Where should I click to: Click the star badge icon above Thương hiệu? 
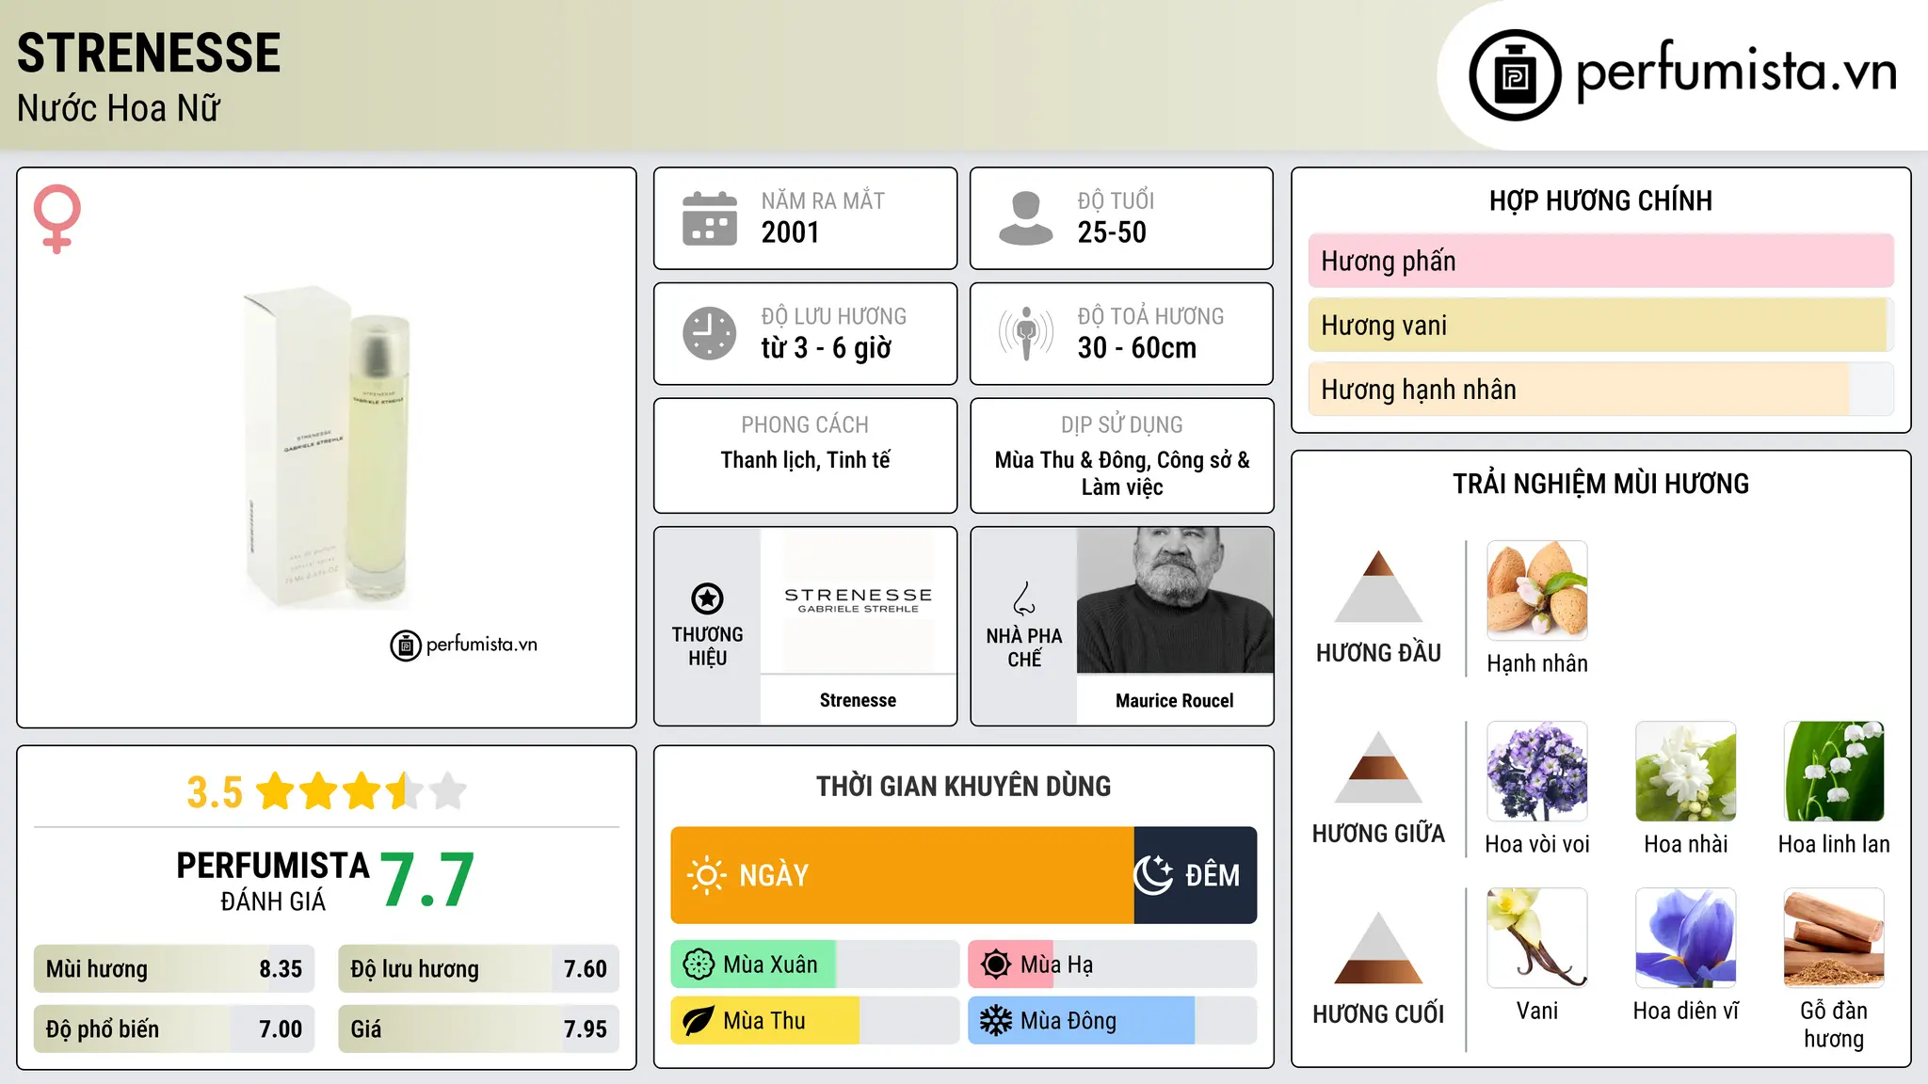(x=707, y=598)
